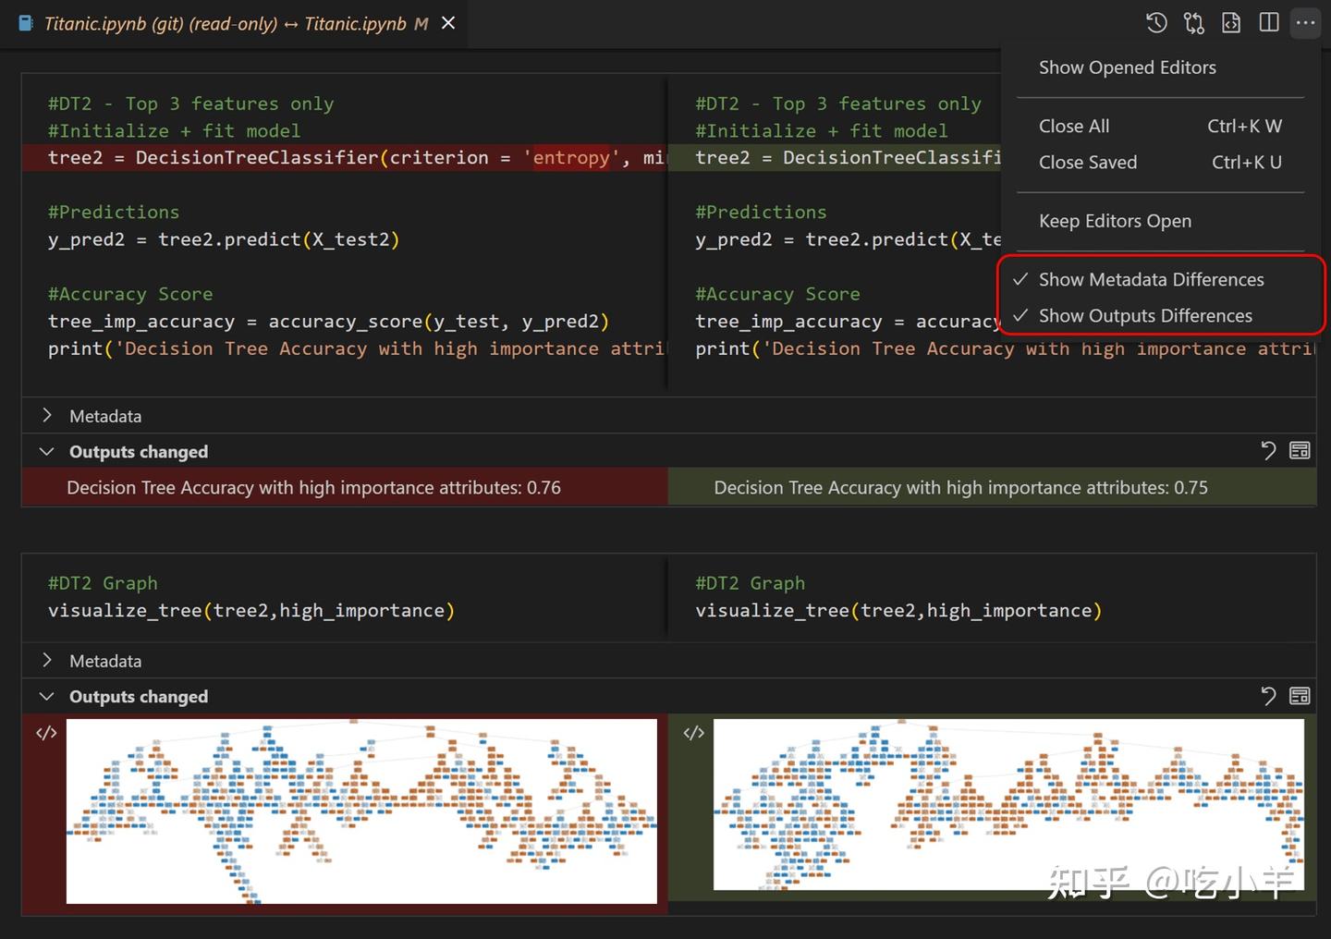
Task: Select Close Saved in the menu
Action: click(x=1088, y=162)
